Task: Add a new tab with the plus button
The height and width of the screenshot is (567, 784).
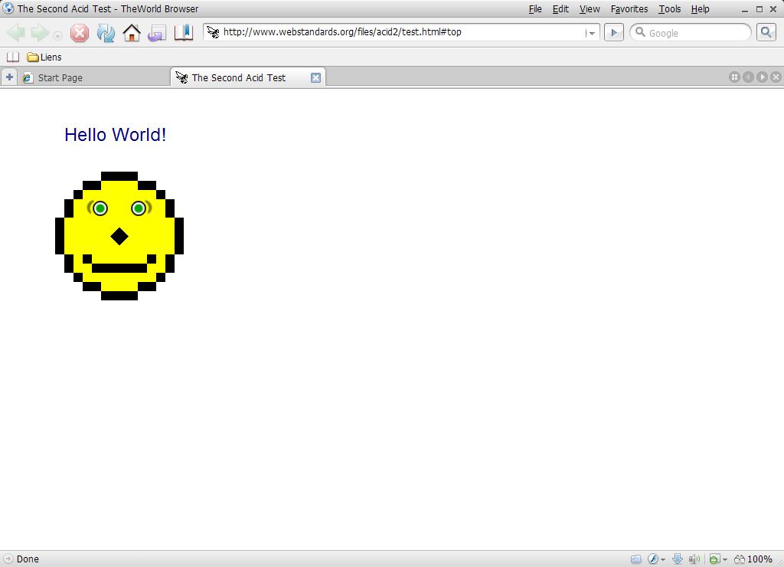Action: pos(9,77)
